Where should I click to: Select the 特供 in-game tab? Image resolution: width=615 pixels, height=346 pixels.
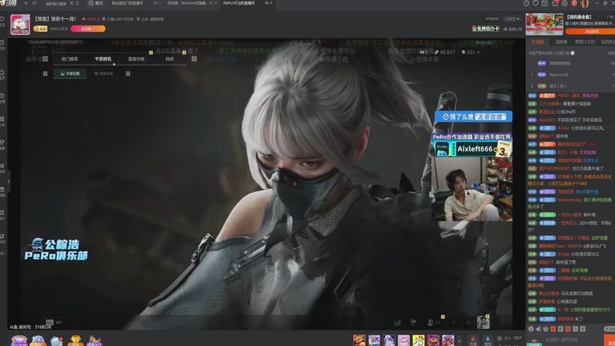[169, 59]
